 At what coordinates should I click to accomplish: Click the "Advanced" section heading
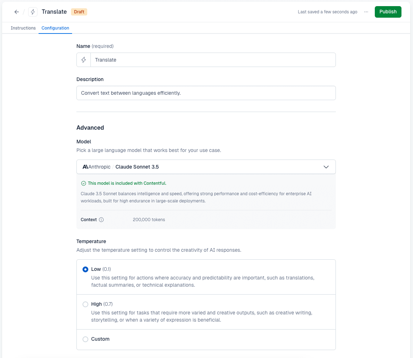[90, 127]
